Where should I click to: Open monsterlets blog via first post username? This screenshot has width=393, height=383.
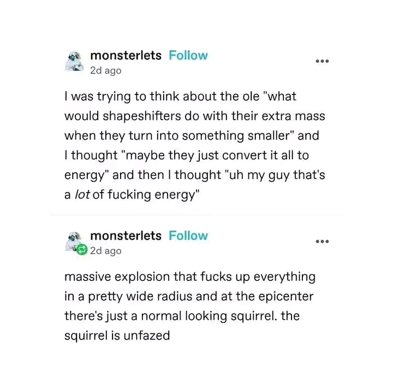click(126, 55)
